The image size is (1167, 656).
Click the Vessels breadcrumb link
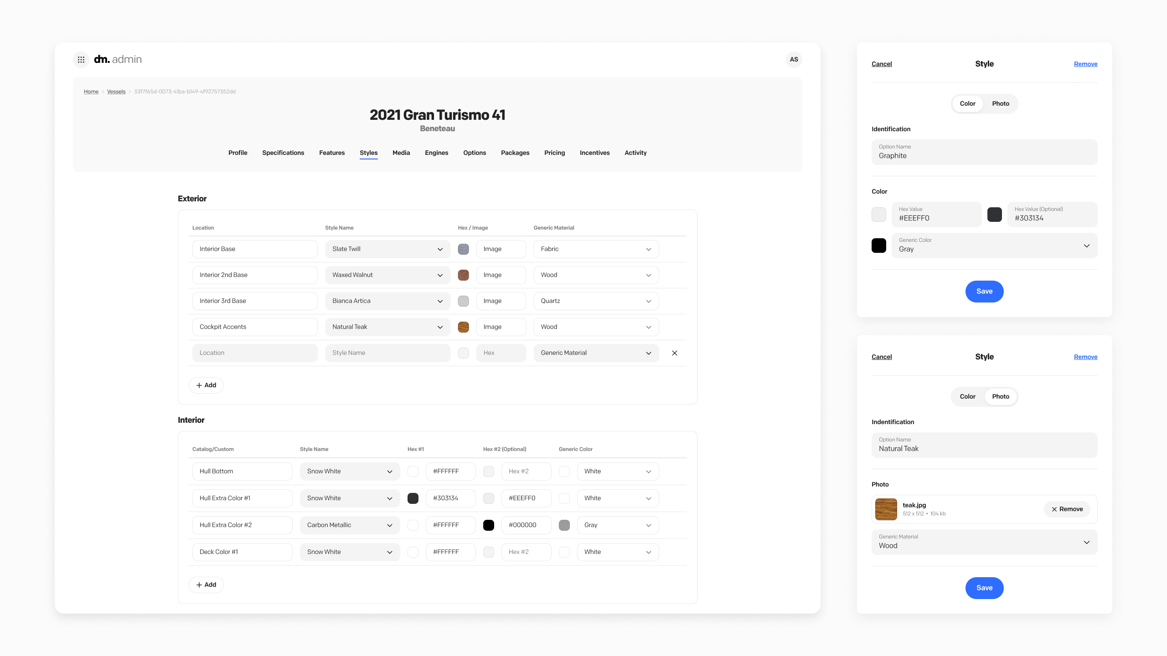click(x=116, y=92)
